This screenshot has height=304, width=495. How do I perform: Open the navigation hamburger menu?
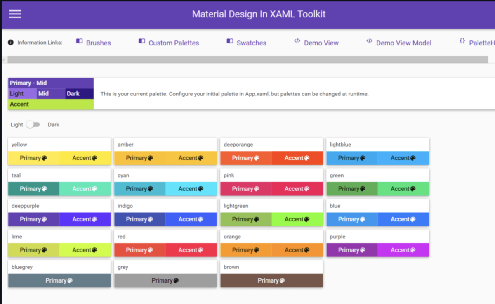coord(15,13)
